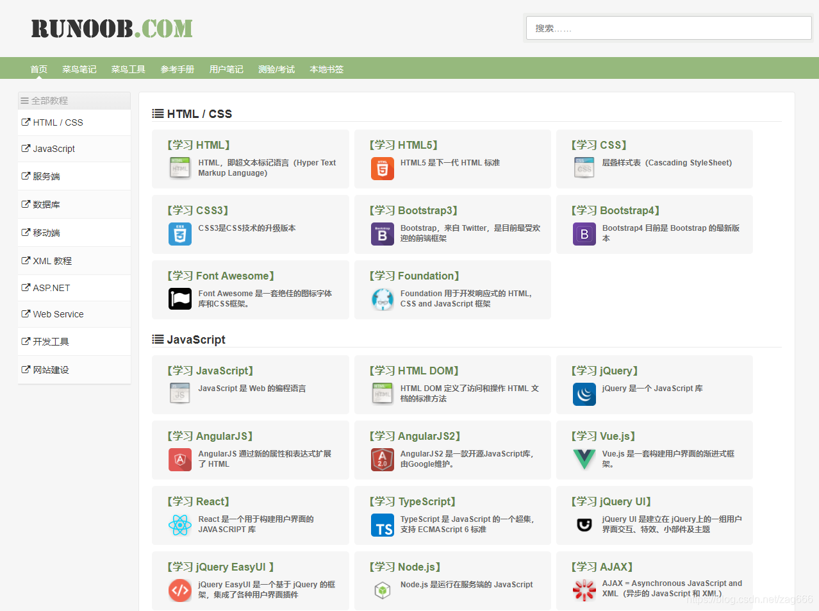The height and width of the screenshot is (611, 819).
Task: Open the 【学习 HTML】 card title
Action: (199, 145)
